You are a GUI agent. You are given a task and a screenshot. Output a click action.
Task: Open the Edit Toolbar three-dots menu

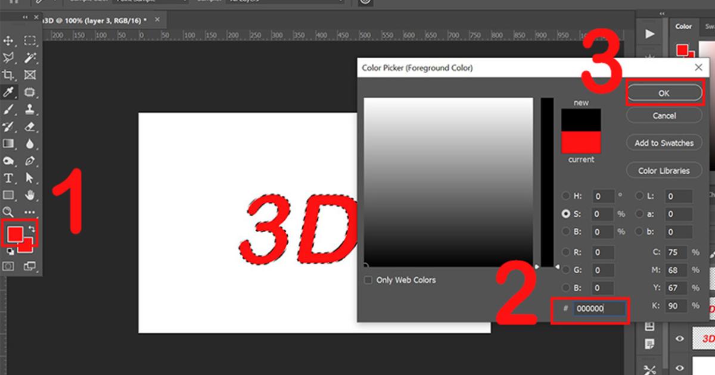coord(30,212)
